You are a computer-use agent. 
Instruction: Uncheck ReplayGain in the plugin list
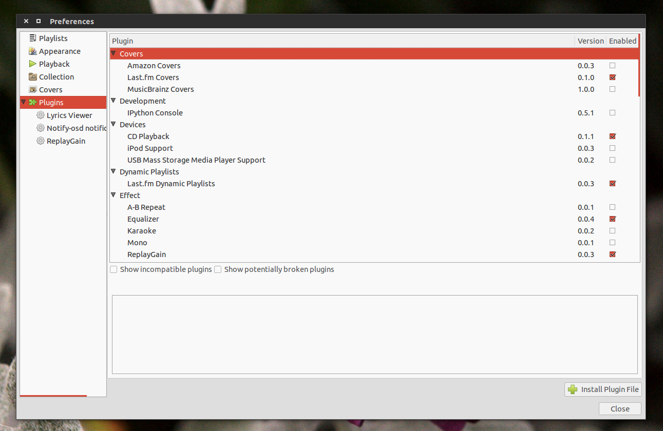(x=612, y=254)
